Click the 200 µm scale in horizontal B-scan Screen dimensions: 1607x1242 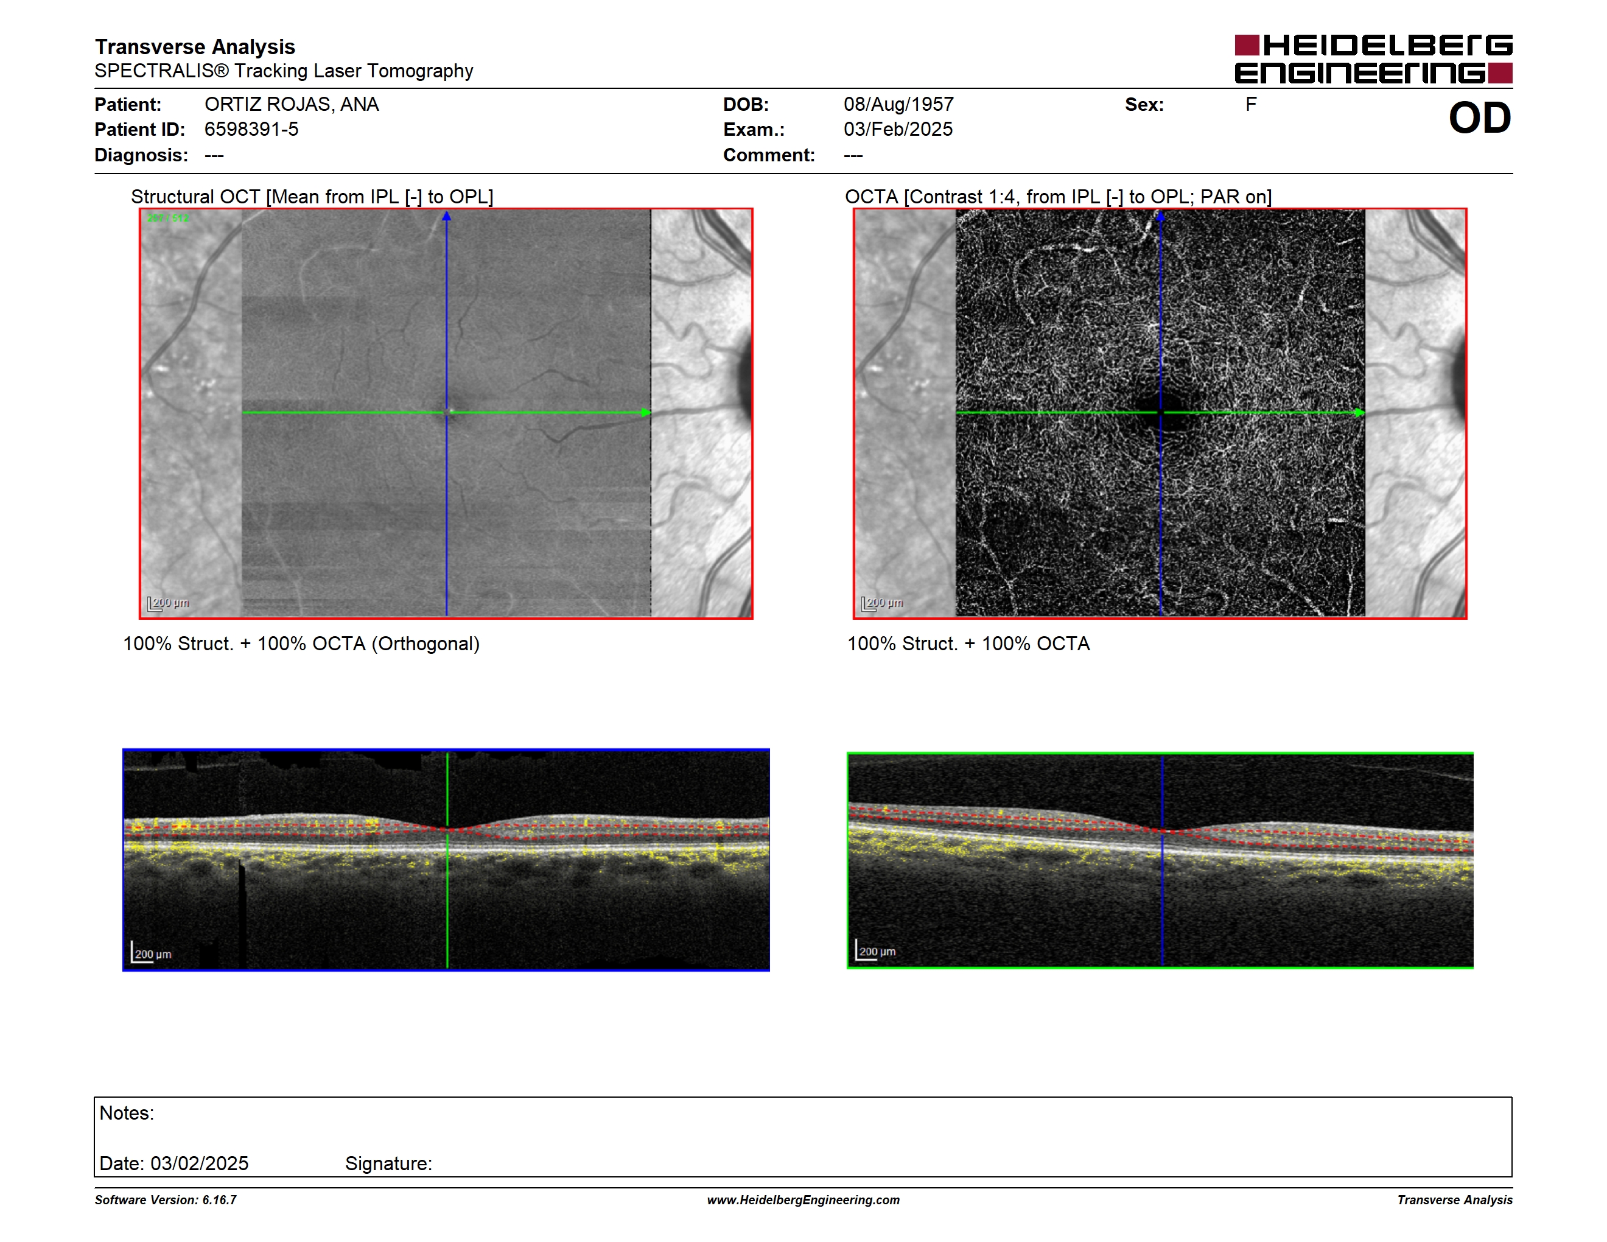[875, 950]
